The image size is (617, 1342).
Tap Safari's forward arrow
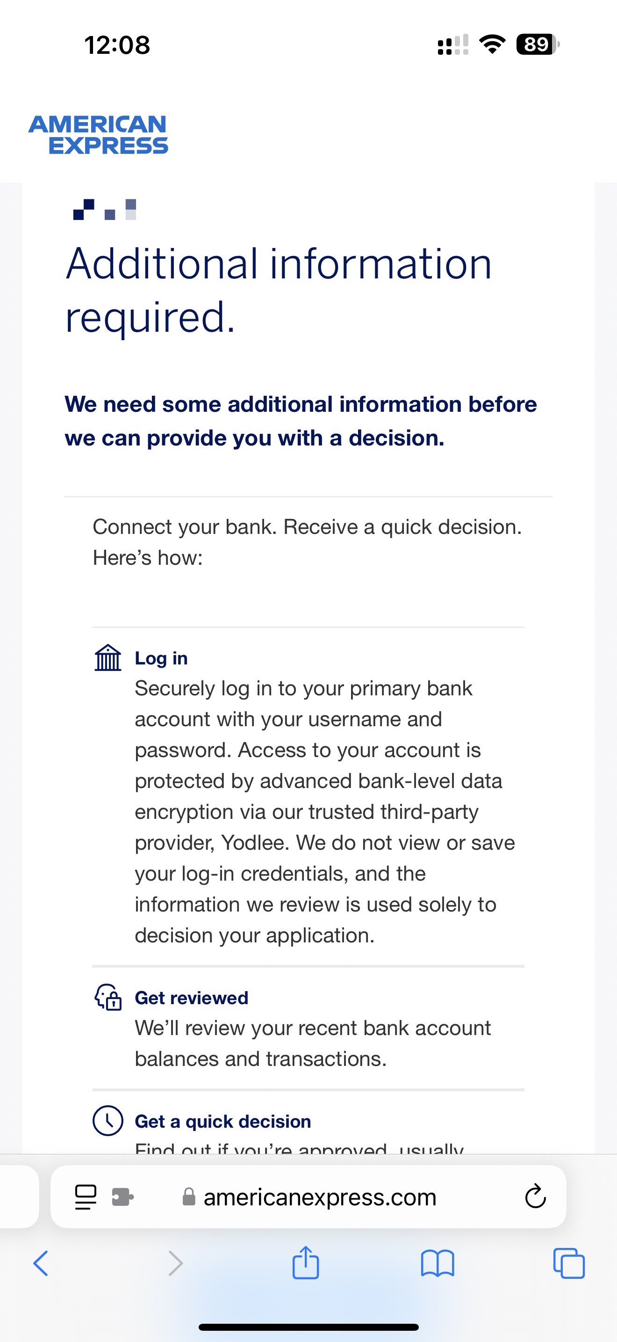click(x=176, y=1263)
